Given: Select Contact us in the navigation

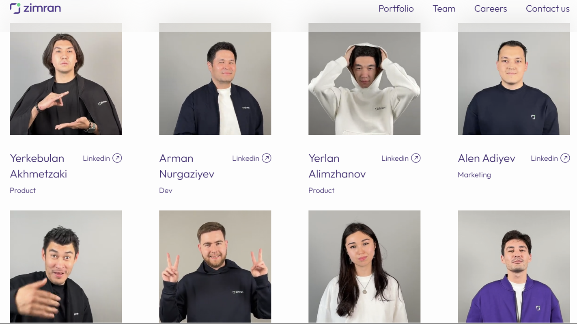Looking at the screenshot, I should coord(548,9).
